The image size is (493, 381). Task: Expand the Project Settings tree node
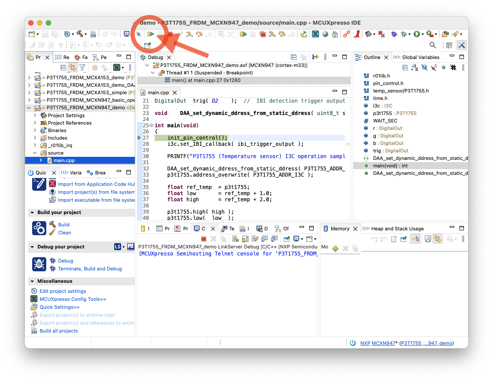pos(35,115)
